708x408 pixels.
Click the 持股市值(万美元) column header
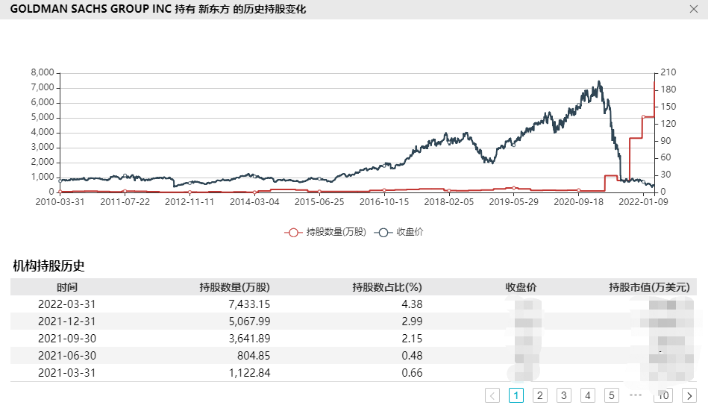point(649,287)
